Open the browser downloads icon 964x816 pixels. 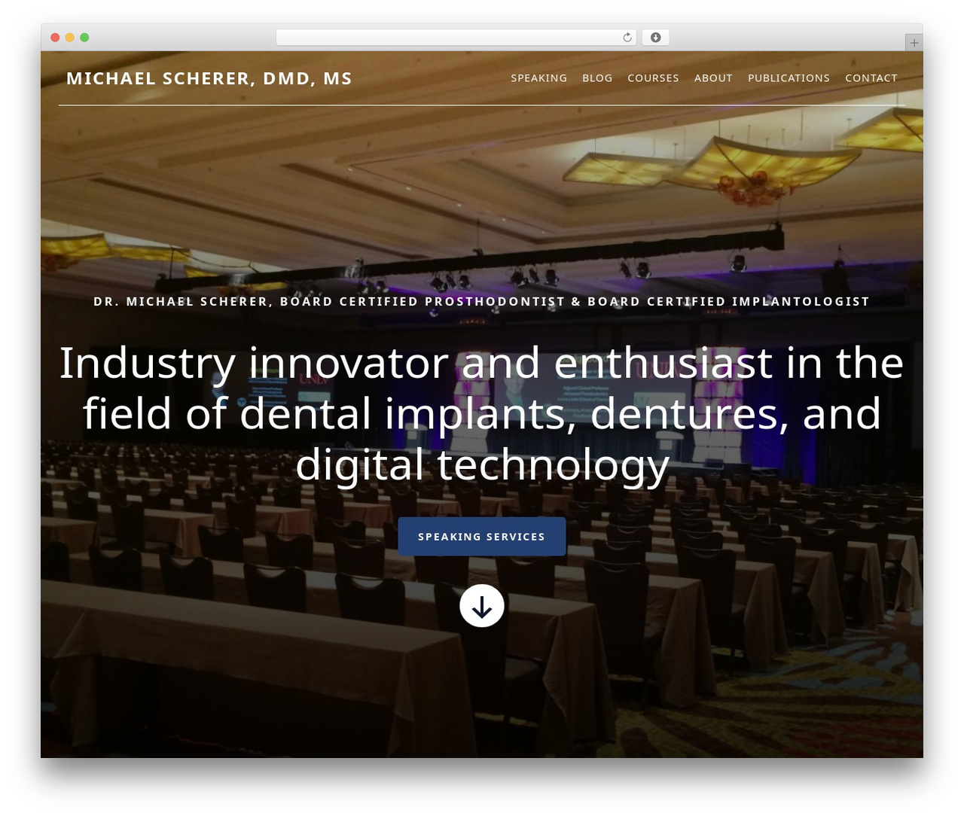(655, 38)
